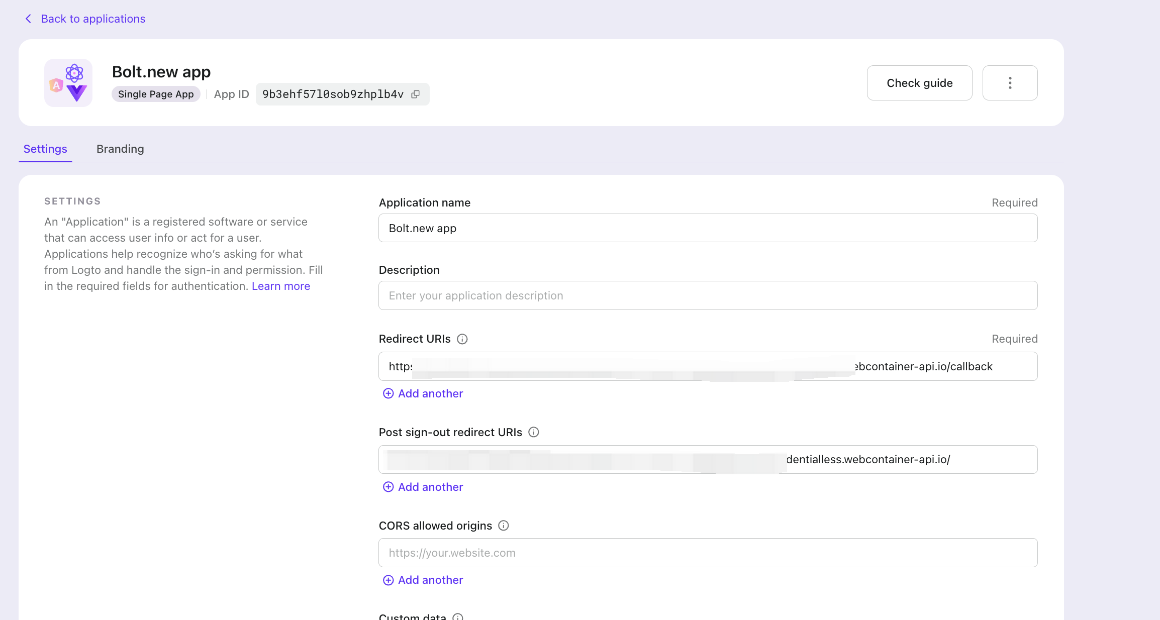This screenshot has width=1160, height=620.
Task: Add another Redirect URI
Action: pos(423,393)
